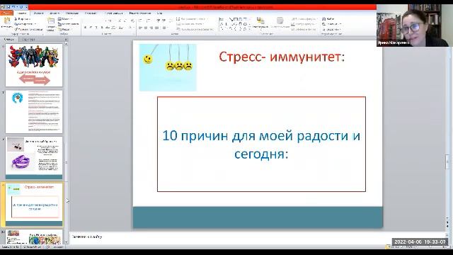The height and width of the screenshot is (255, 453).
Task: Open the Файл tab
Action: point(6,13)
